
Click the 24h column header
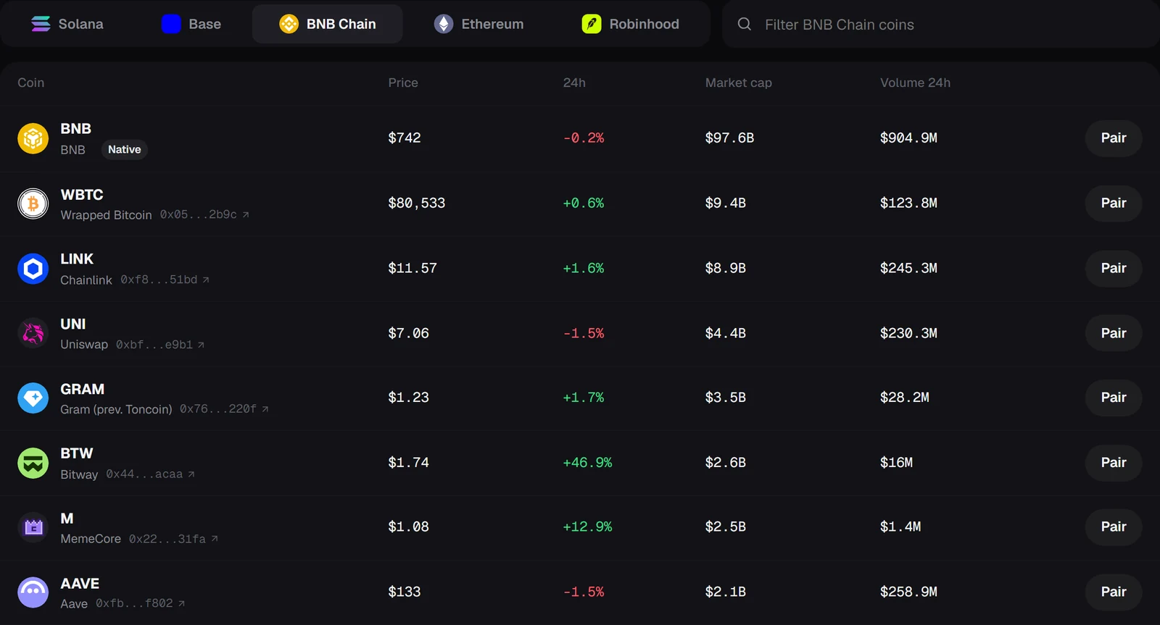coord(574,83)
